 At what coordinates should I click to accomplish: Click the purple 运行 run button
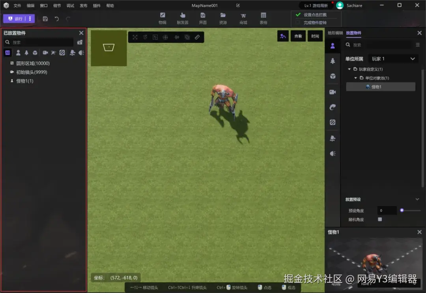pos(15,19)
